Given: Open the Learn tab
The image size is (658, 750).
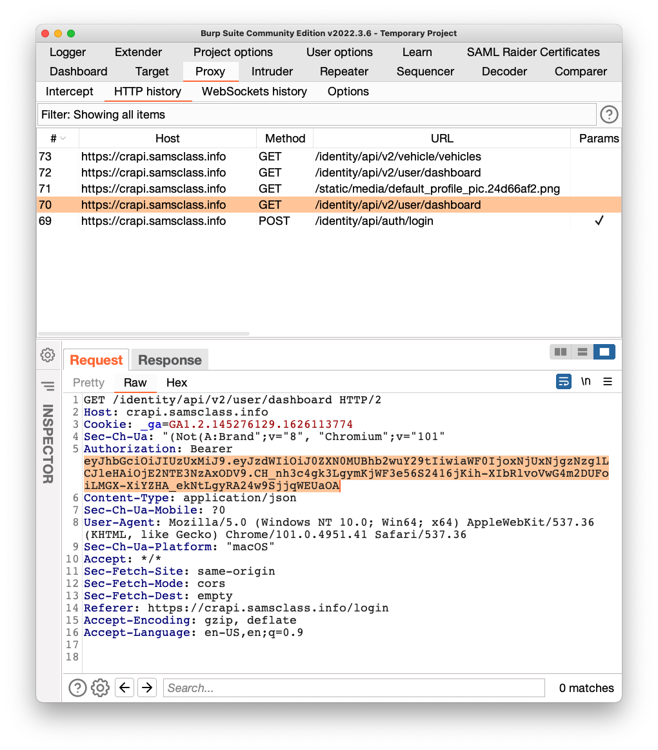Looking at the screenshot, I should tap(417, 52).
